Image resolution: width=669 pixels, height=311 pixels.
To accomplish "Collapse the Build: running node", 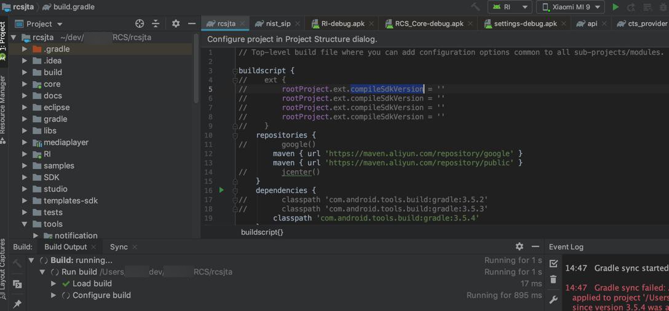I will pyautogui.click(x=31, y=260).
